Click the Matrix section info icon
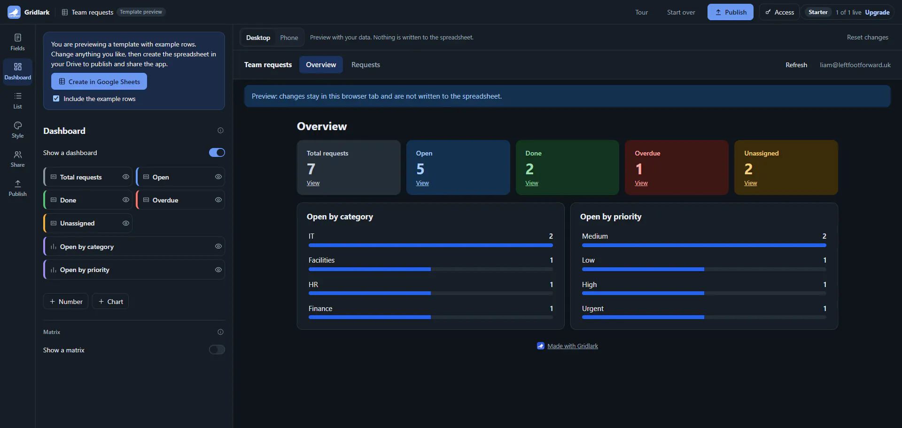The height and width of the screenshot is (428, 902). pyautogui.click(x=220, y=332)
